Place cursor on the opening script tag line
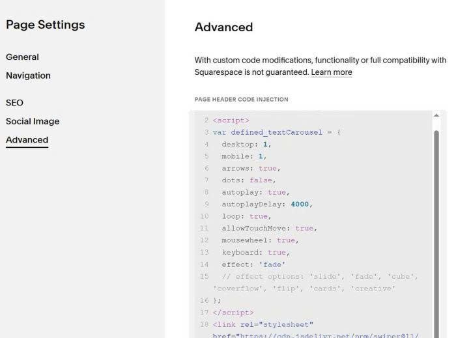Image resolution: width=456 pixels, height=338 pixels. [231, 120]
